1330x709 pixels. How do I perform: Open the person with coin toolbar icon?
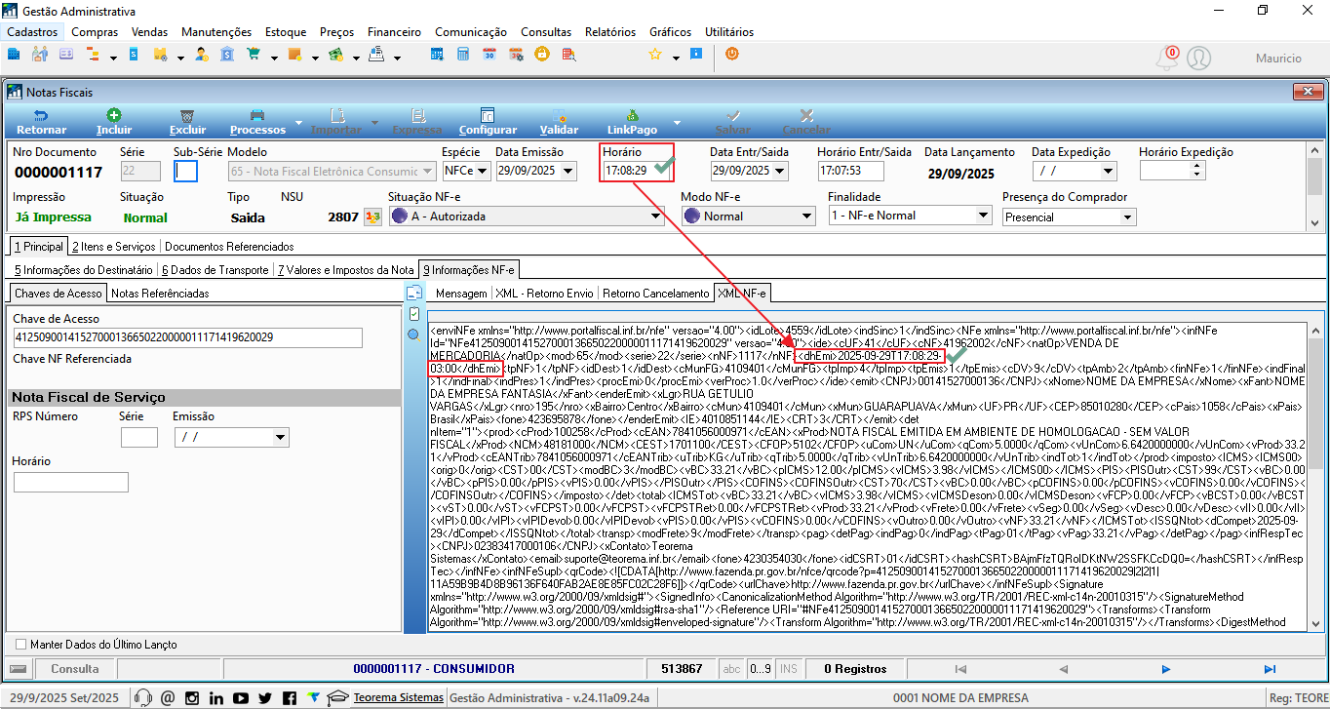point(202,54)
